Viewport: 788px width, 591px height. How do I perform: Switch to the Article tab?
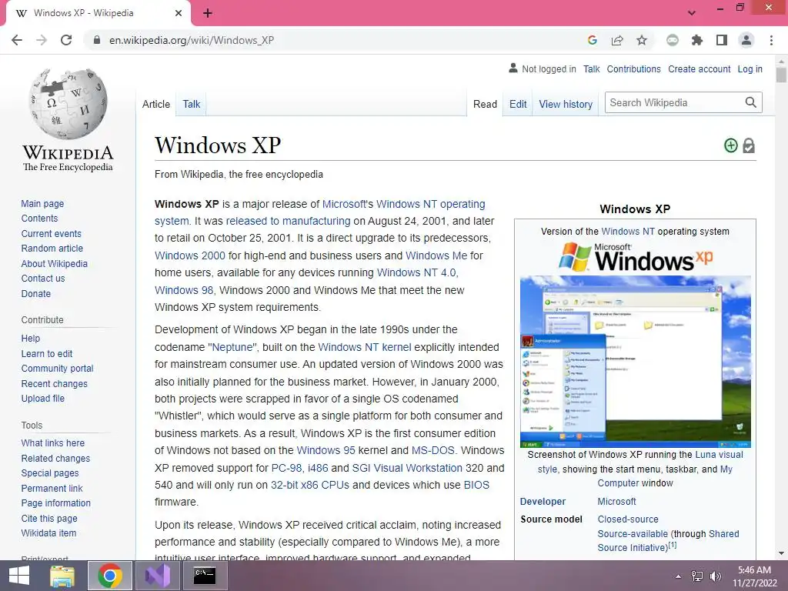155,104
